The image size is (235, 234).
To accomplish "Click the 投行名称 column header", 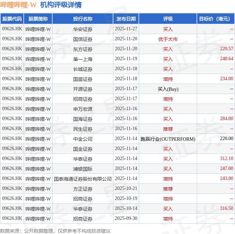I will tap(83, 19).
